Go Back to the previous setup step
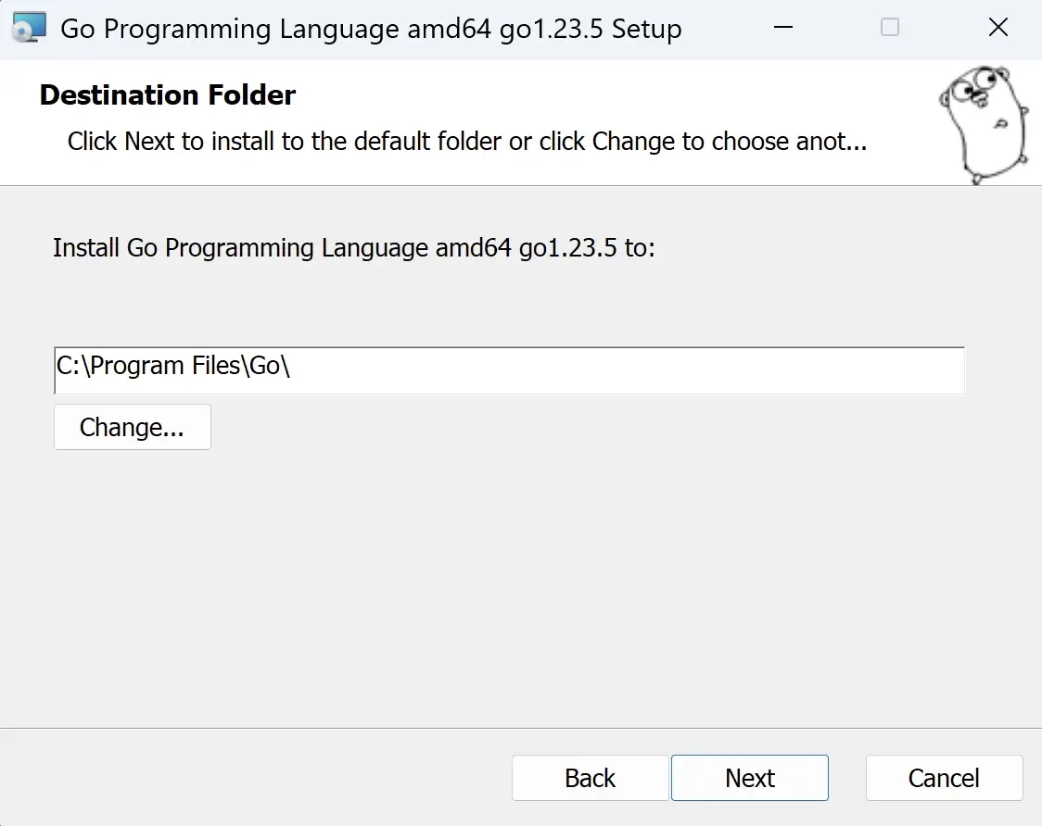1042x826 pixels. (x=591, y=778)
